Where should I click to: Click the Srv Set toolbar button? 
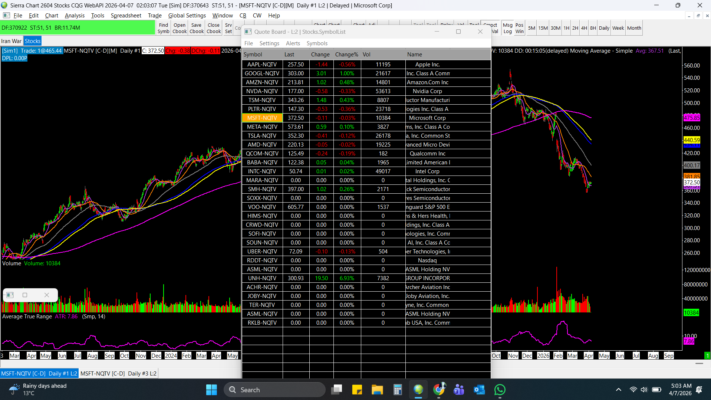tap(228, 28)
